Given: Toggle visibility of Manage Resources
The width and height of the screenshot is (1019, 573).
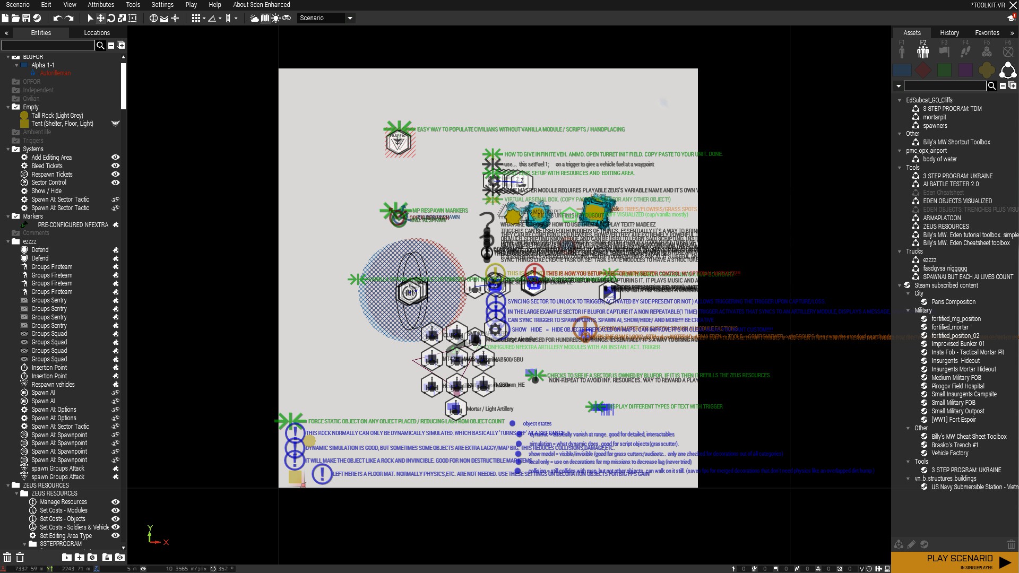Looking at the screenshot, I should pyautogui.click(x=115, y=502).
